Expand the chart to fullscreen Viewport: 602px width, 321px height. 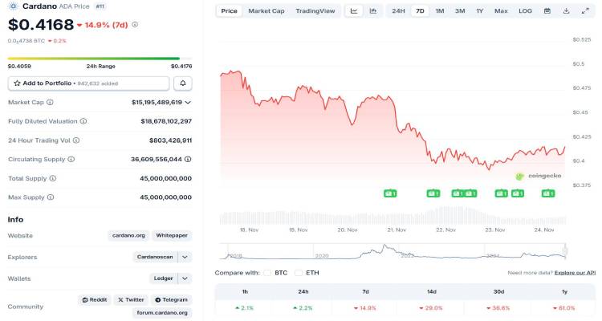[x=585, y=11]
